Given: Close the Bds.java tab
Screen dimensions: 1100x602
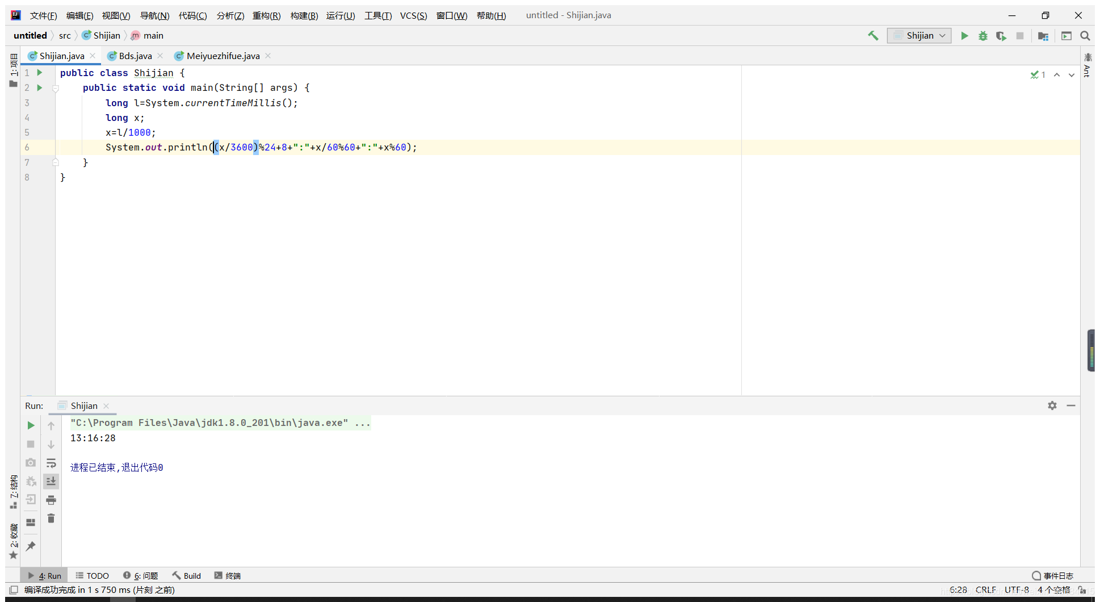Looking at the screenshot, I should [x=160, y=56].
